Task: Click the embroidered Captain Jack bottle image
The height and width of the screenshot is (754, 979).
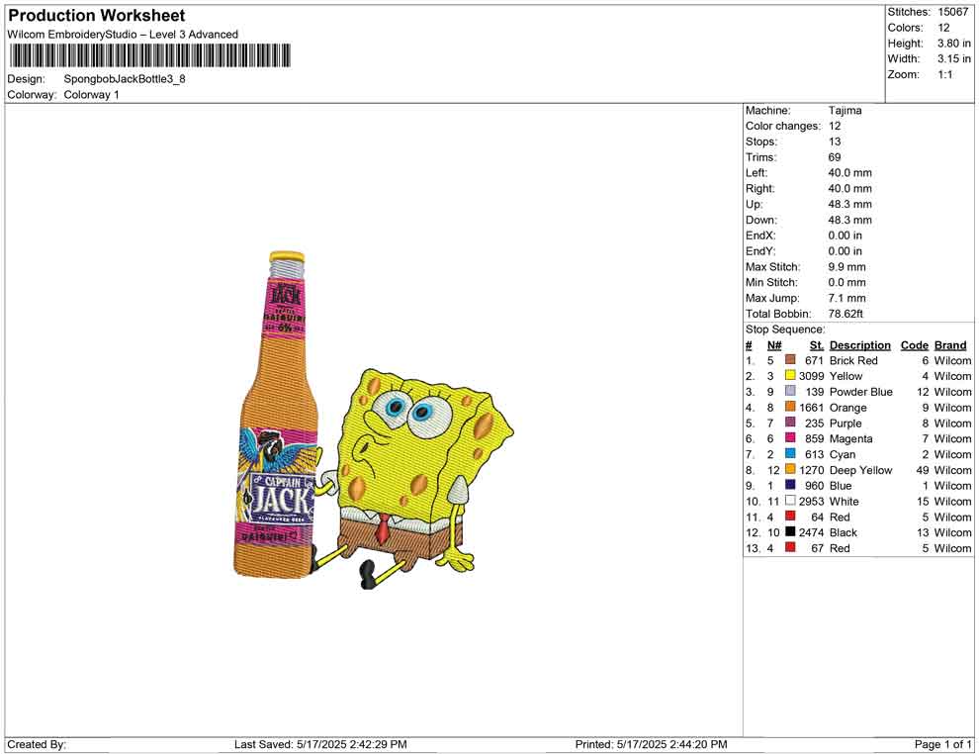Action: (x=277, y=414)
